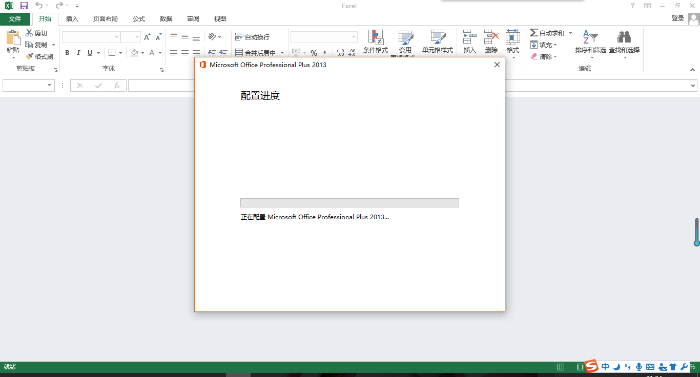Screen dimensions: 700x377
Task: Expand the Fill (填充) dropdown
Action: point(555,45)
